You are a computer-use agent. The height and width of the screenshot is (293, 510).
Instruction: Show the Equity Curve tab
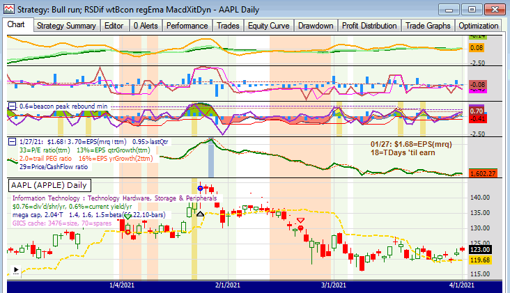tap(269, 26)
